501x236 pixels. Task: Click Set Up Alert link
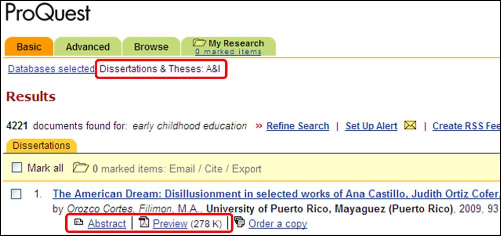371,126
